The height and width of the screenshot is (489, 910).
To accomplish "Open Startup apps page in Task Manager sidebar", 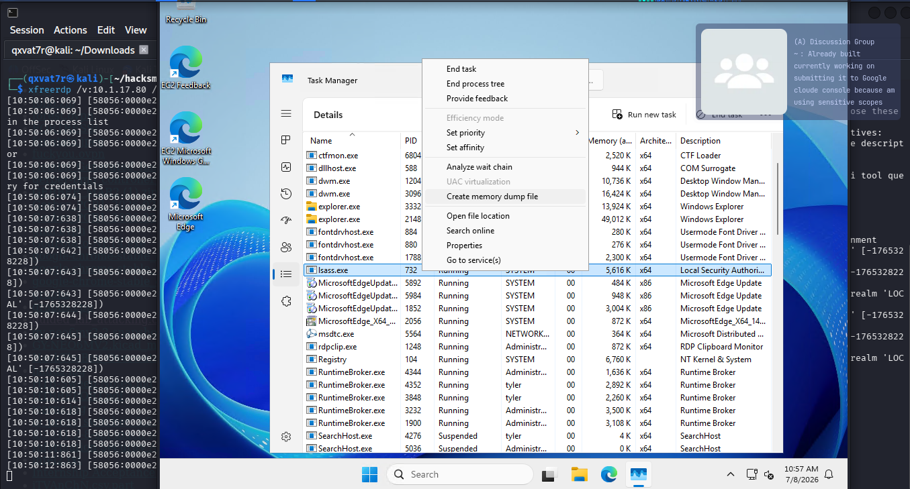I will (x=286, y=221).
